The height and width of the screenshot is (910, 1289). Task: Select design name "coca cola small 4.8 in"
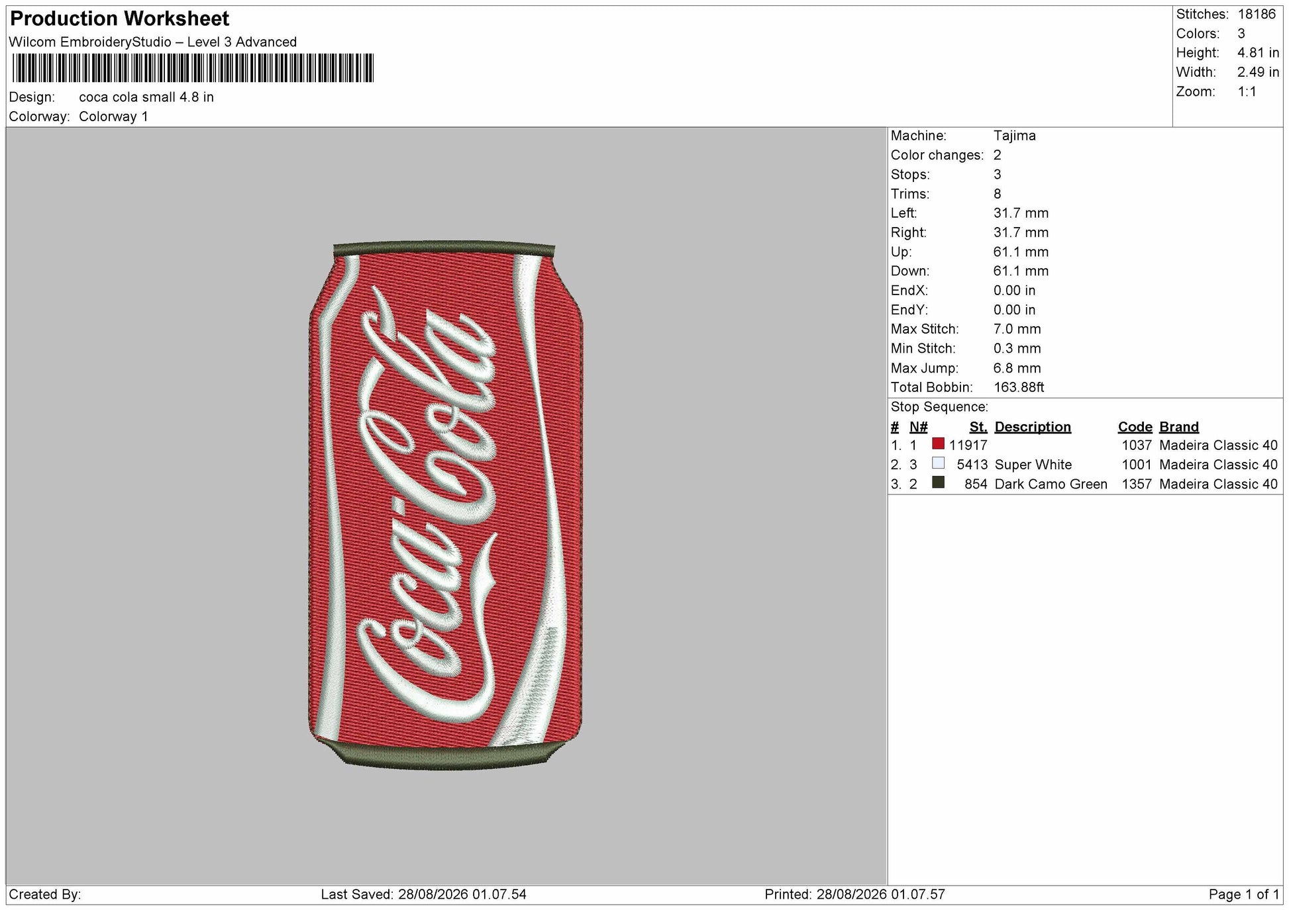146,97
